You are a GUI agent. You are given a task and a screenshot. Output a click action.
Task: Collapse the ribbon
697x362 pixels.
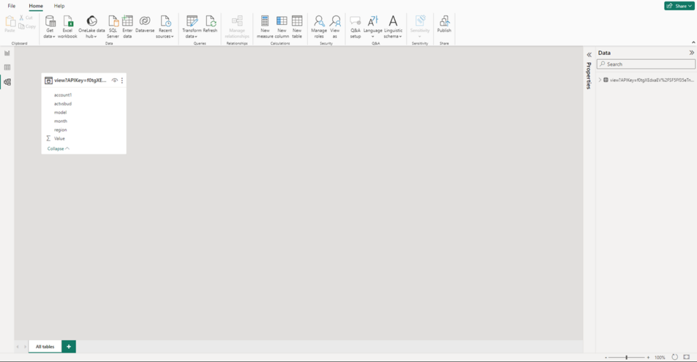click(x=693, y=43)
